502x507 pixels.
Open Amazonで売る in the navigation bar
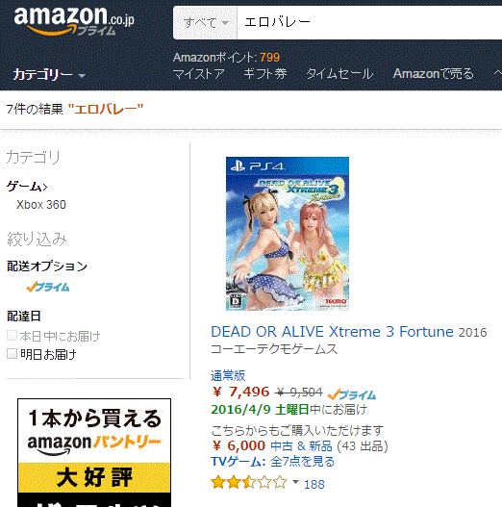(x=433, y=74)
